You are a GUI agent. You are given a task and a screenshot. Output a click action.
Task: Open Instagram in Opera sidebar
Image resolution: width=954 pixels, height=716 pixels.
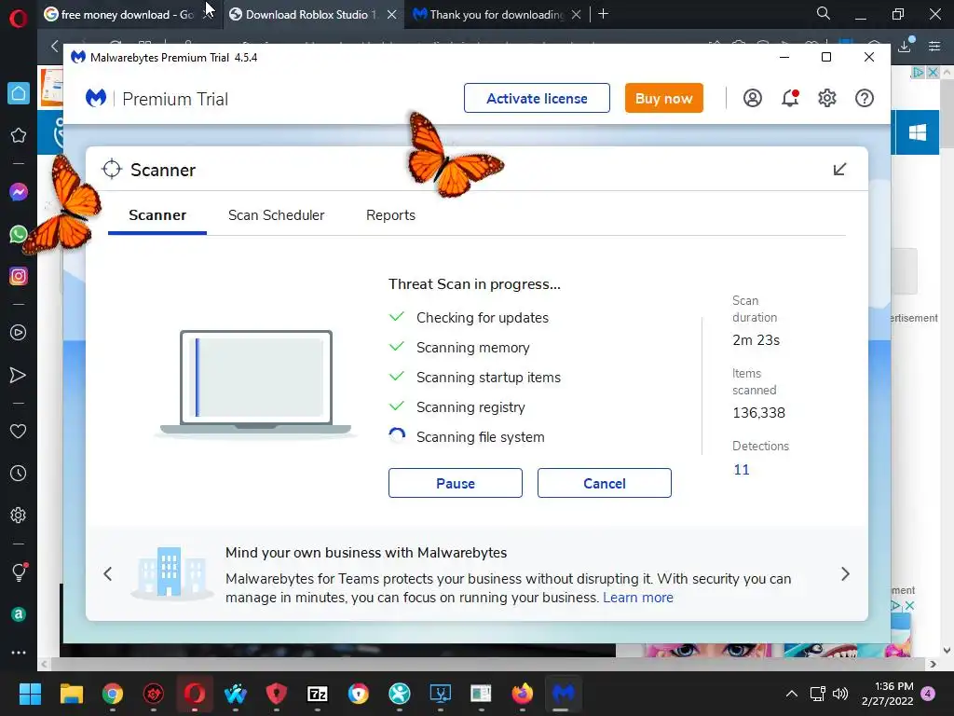[x=19, y=276]
